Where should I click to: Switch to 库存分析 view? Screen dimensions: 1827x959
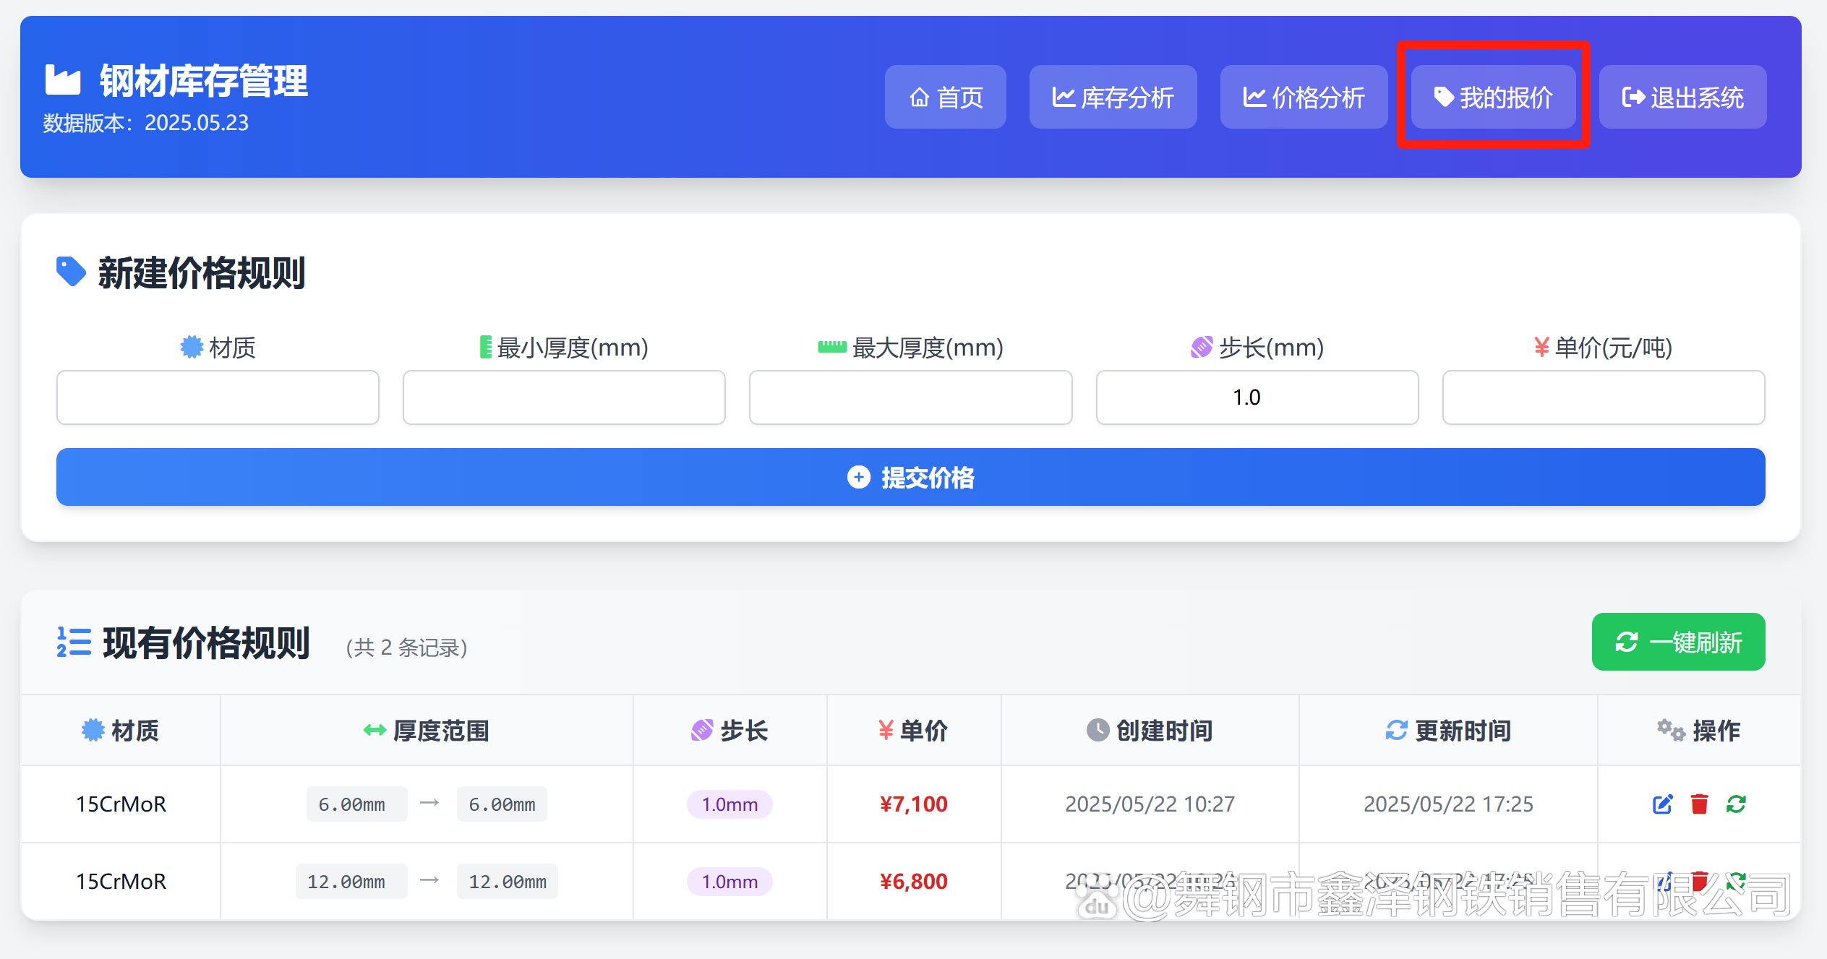coord(1113,97)
